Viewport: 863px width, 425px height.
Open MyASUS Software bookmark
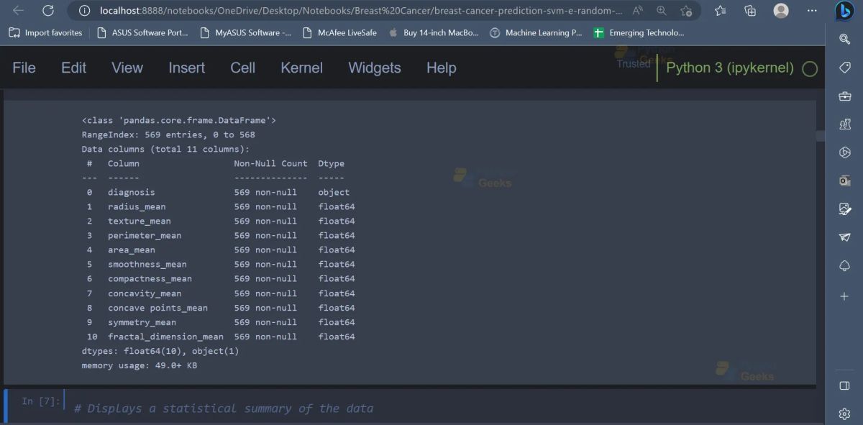(x=245, y=33)
